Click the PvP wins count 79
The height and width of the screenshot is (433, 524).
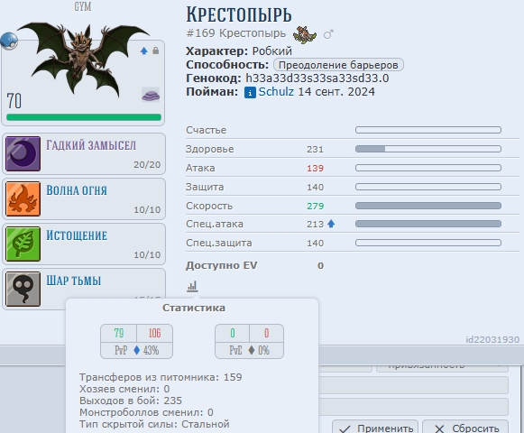click(x=119, y=333)
